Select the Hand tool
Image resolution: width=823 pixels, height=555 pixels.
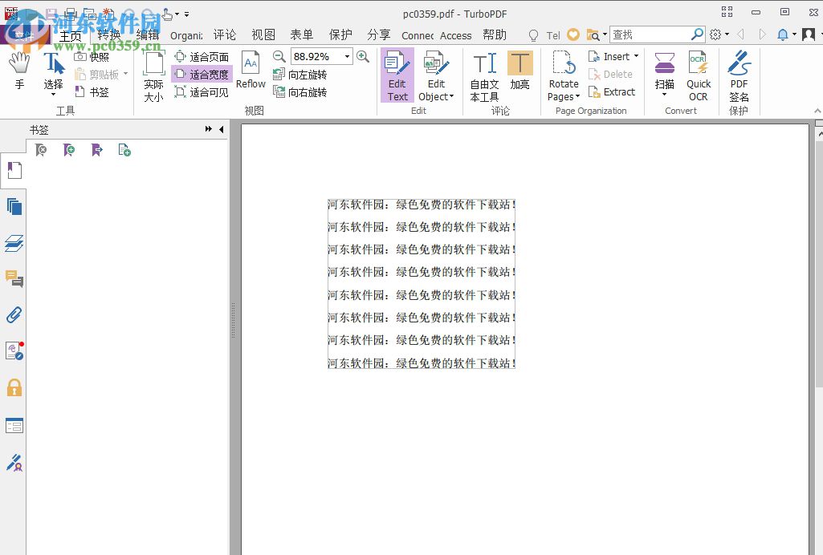(x=18, y=72)
